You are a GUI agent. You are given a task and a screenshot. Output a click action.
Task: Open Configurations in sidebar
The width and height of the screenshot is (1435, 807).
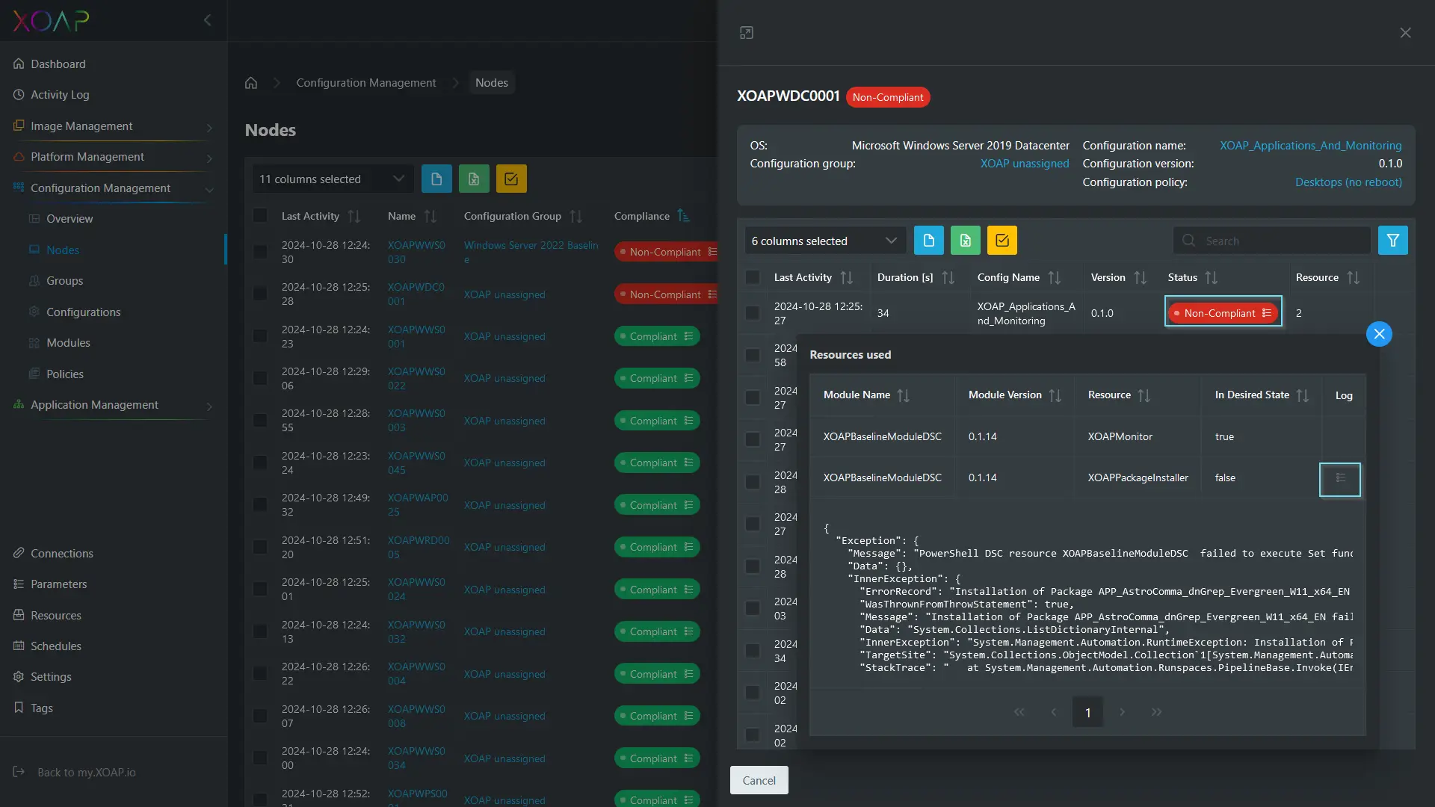[83, 312]
